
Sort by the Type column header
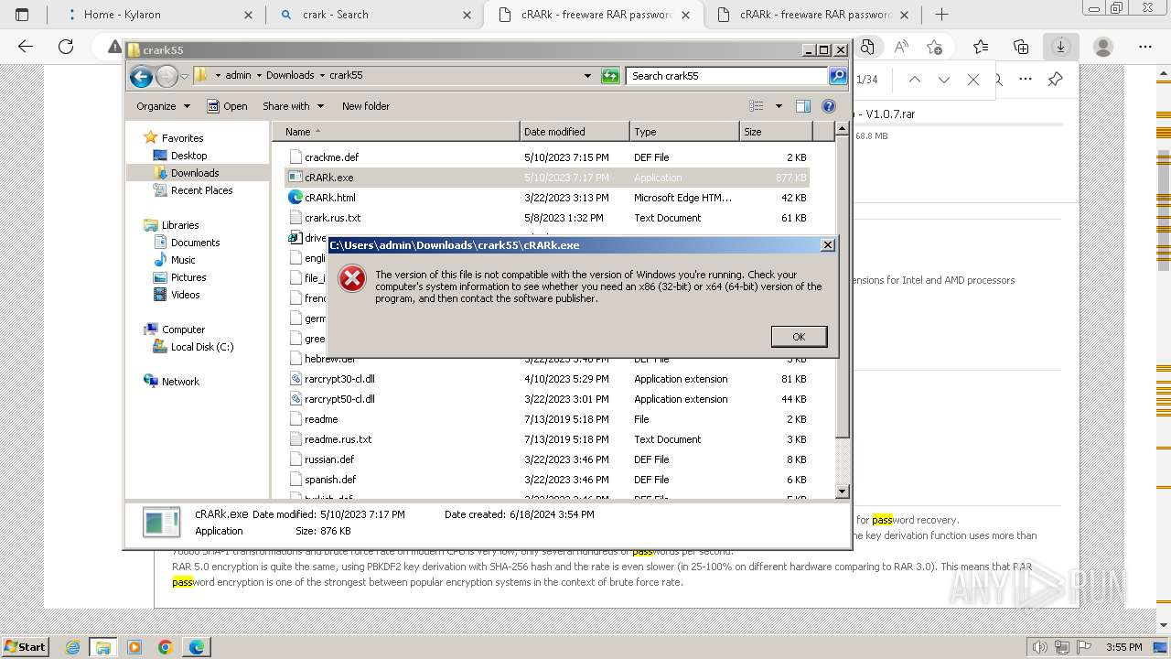(684, 132)
